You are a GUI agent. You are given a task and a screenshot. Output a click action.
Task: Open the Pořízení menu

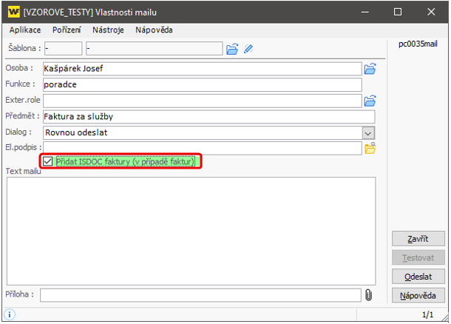tap(67, 30)
